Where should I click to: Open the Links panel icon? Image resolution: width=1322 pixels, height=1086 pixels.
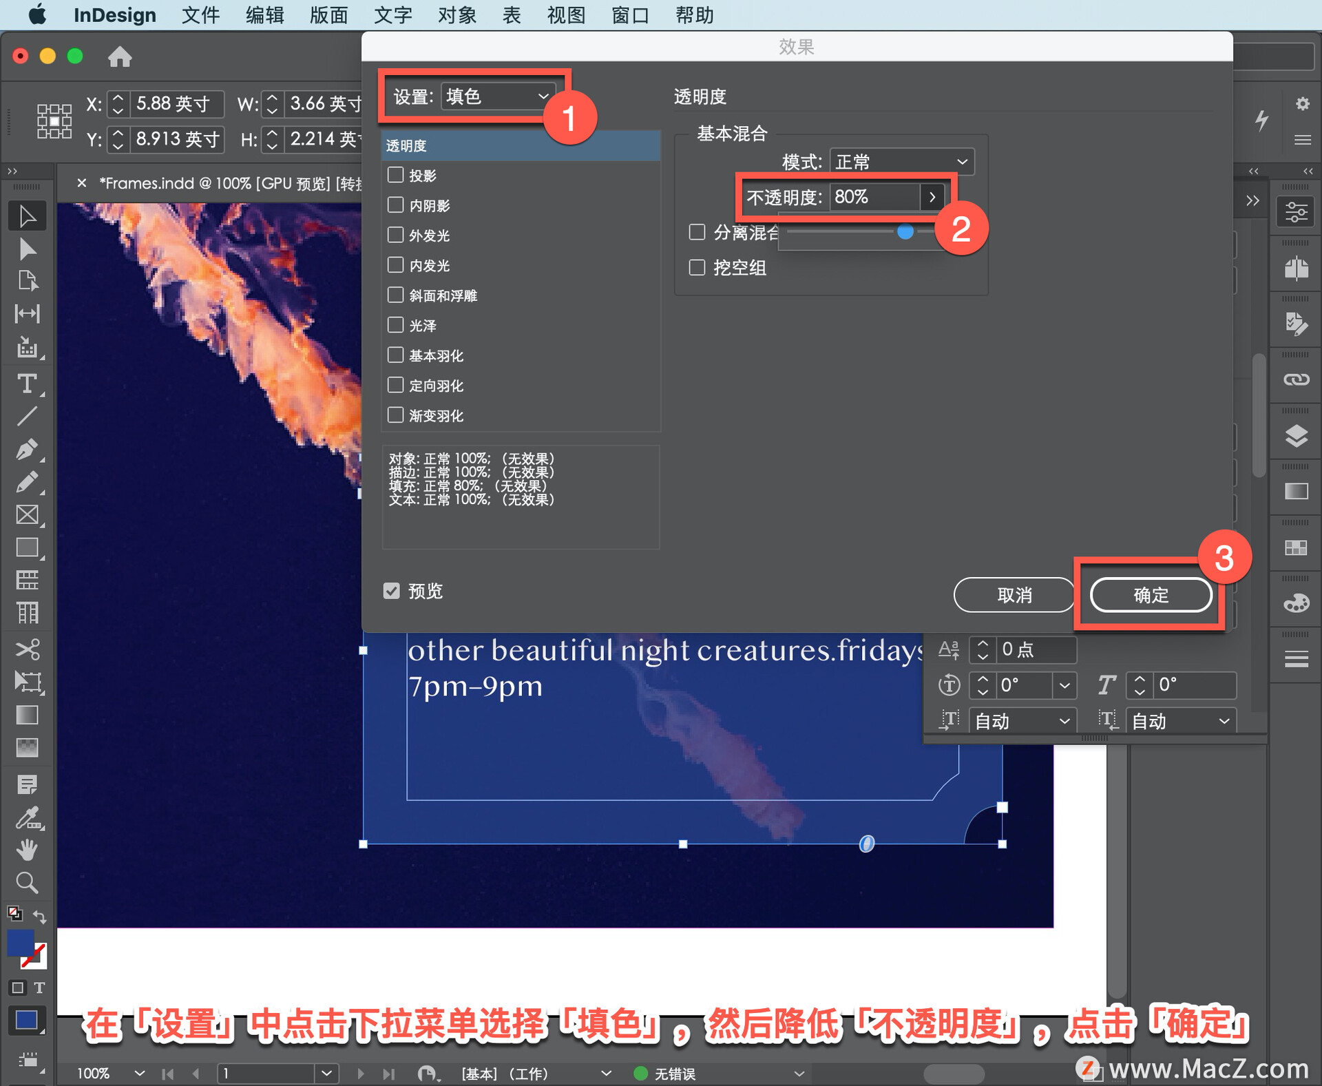point(1296,379)
